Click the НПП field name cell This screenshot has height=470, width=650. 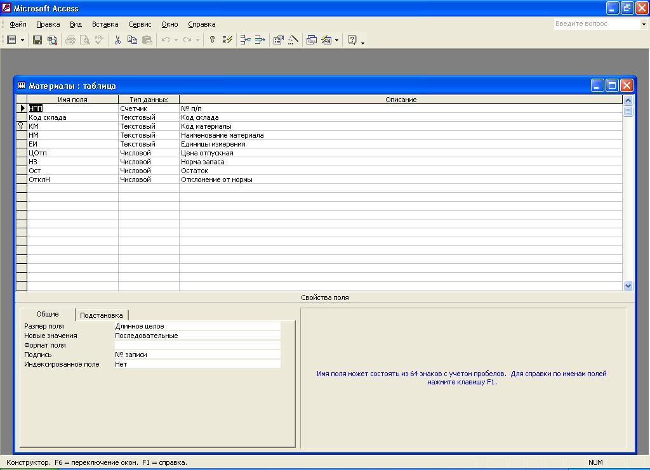72,108
